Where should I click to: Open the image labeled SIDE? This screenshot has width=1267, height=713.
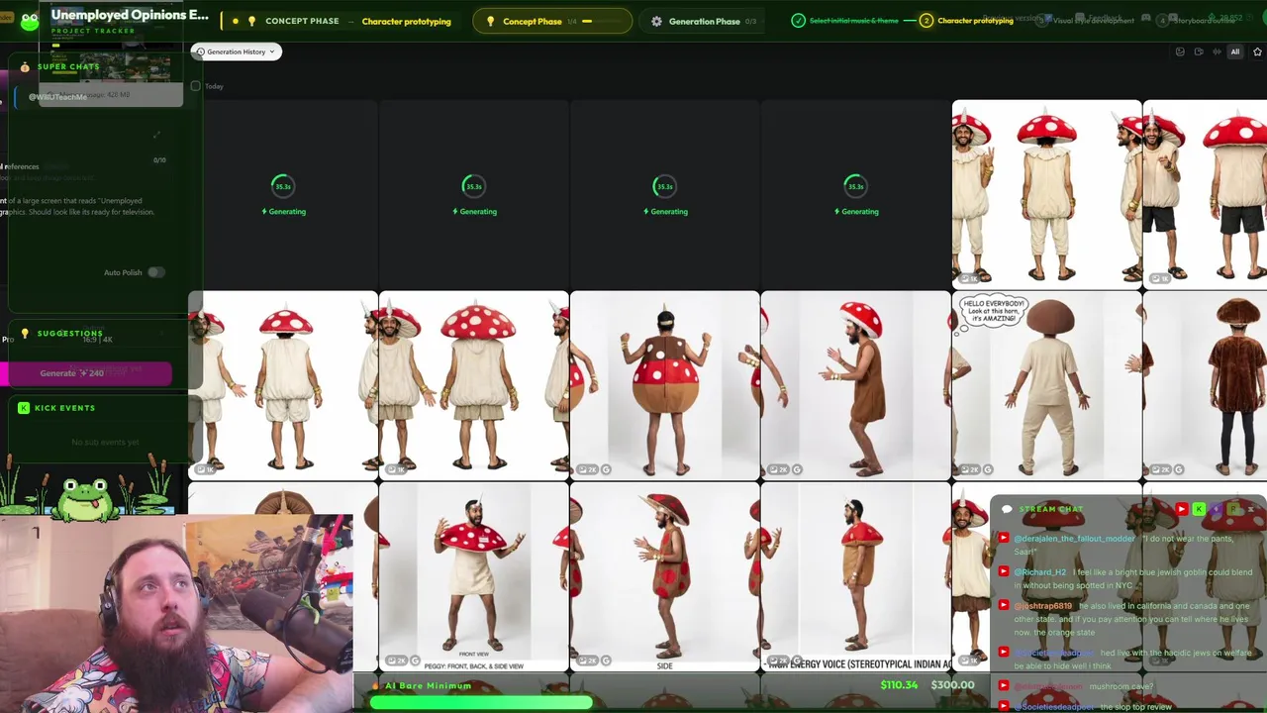(665, 576)
